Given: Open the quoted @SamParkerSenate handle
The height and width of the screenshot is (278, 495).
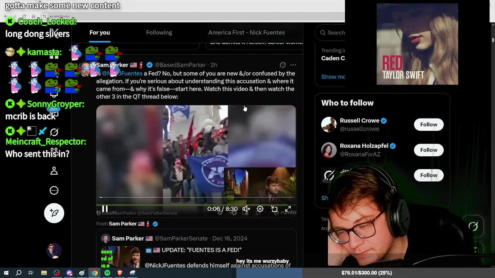Looking at the screenshot, I should coord(181,239).
